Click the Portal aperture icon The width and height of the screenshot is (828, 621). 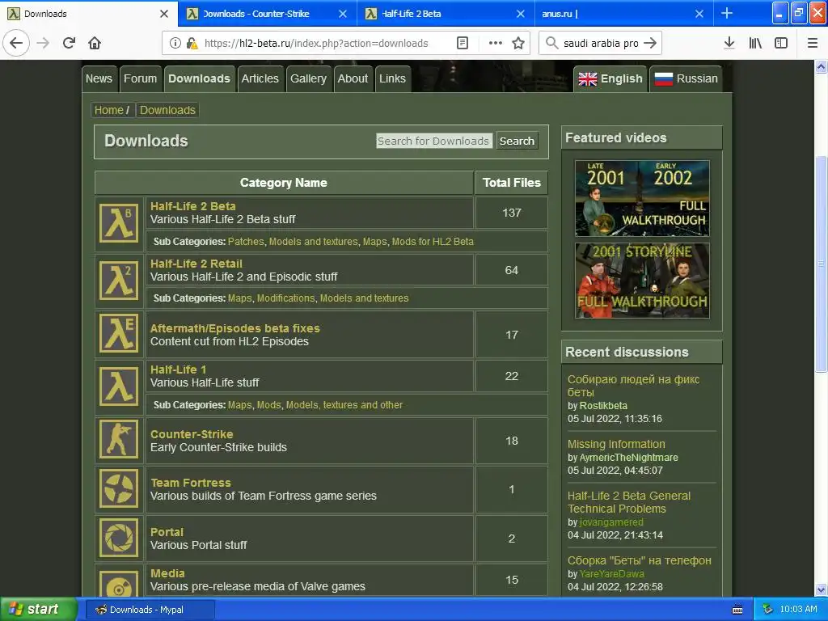point(119,538)
